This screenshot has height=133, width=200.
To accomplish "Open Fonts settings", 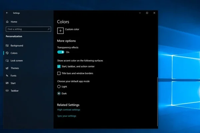I will [x=13, y=75].
